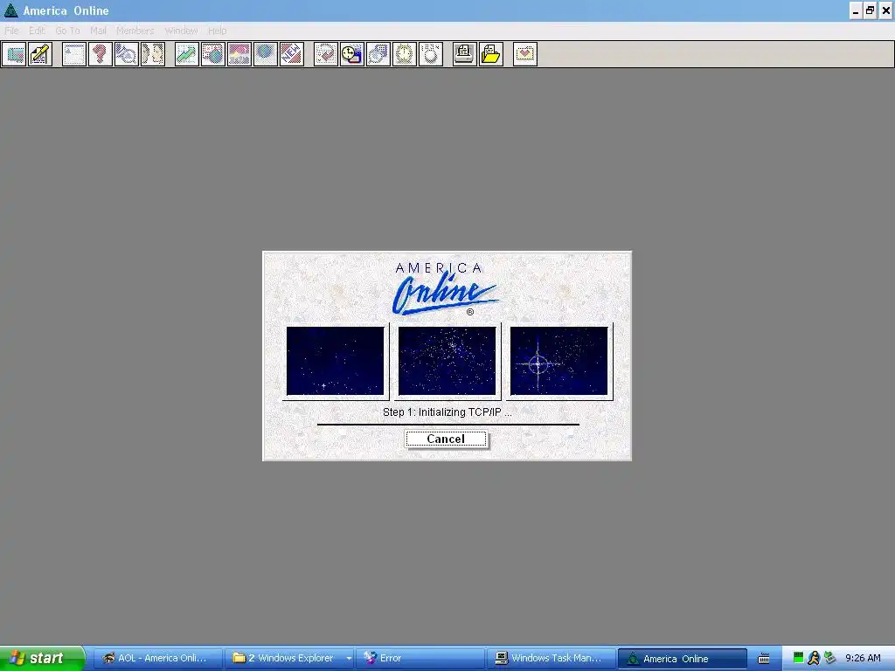Viewport: 895px width, 671px height.
Task: Open the Edit menu
Action: click(x=37, y=31)
